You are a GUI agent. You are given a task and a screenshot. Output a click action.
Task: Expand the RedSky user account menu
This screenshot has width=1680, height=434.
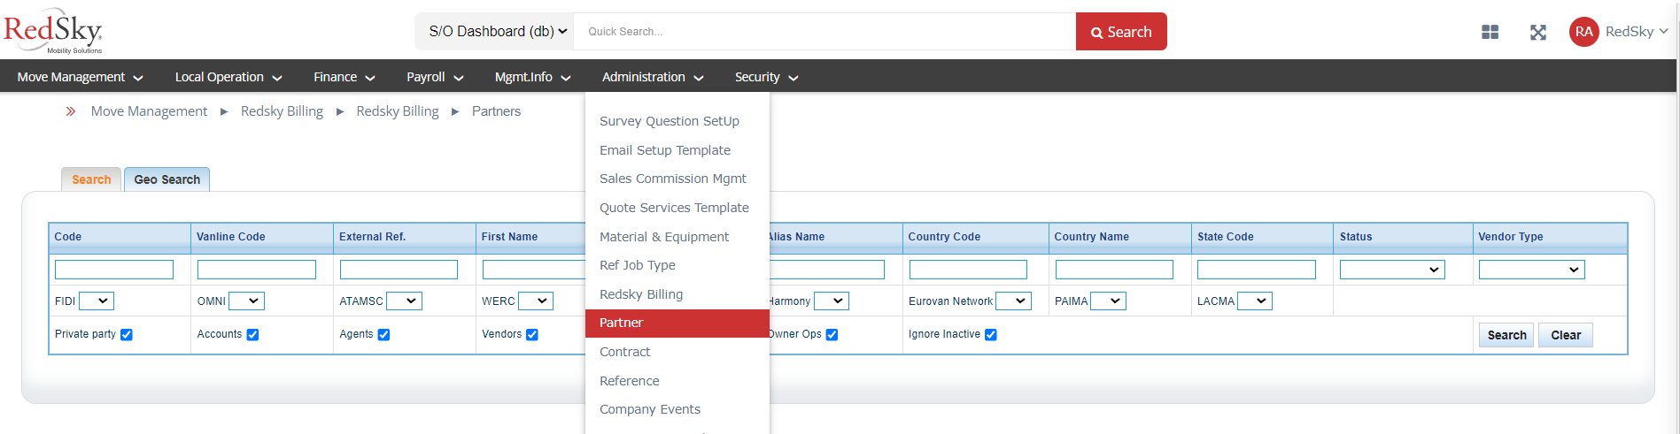point(1637,32)
